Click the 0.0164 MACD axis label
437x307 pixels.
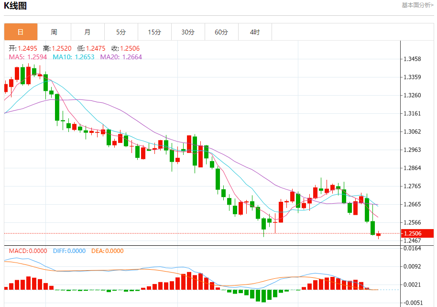click(x=412, y=249)
